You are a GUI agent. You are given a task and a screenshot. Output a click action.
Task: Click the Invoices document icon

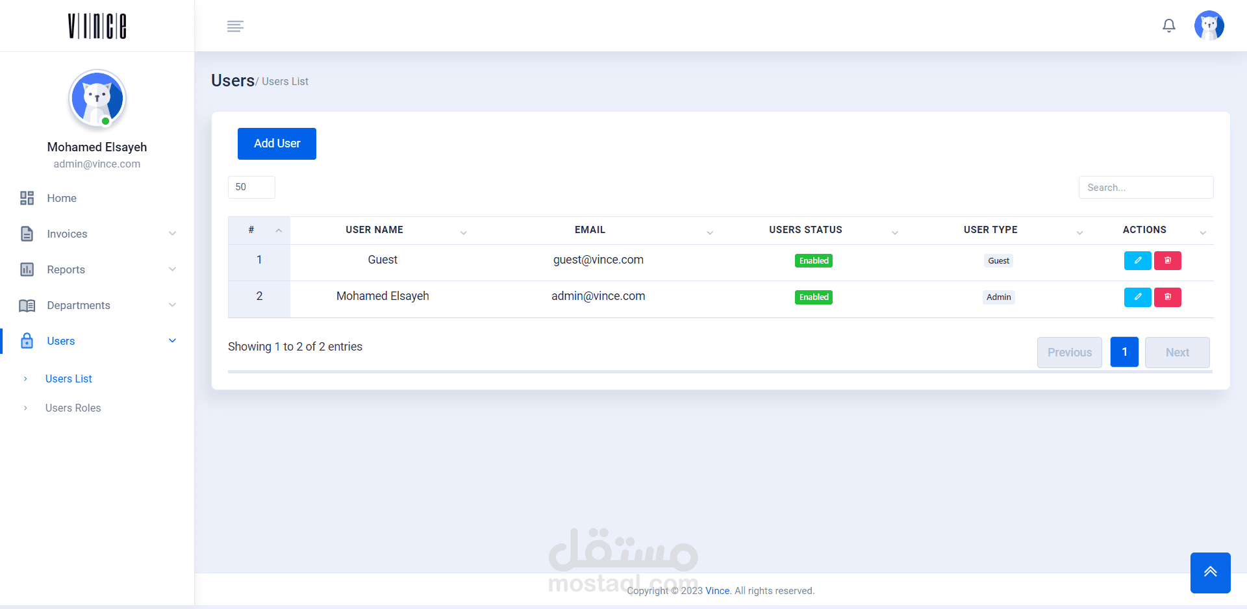[x=27, y=234]
